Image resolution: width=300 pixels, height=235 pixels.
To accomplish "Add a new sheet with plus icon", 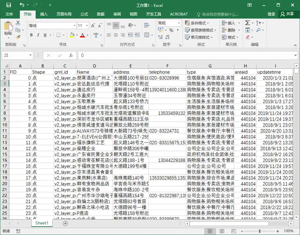I will point(65,223).
